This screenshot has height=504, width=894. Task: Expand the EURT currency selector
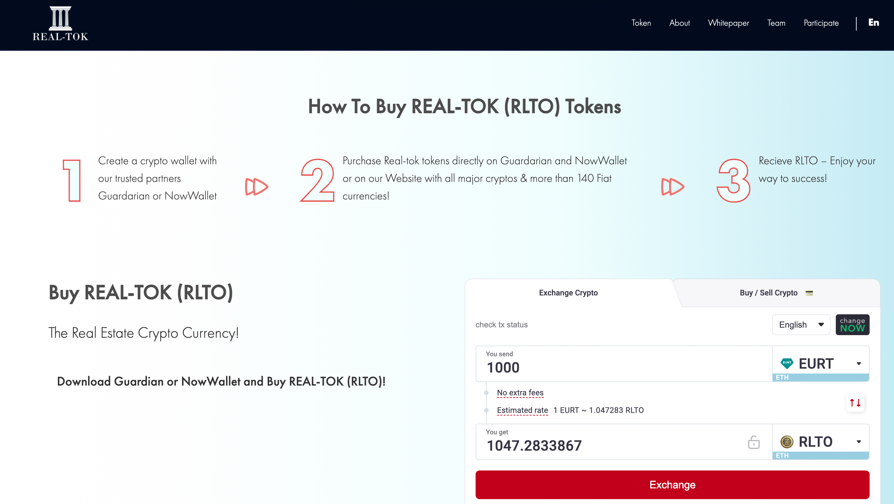coord(821,364)
